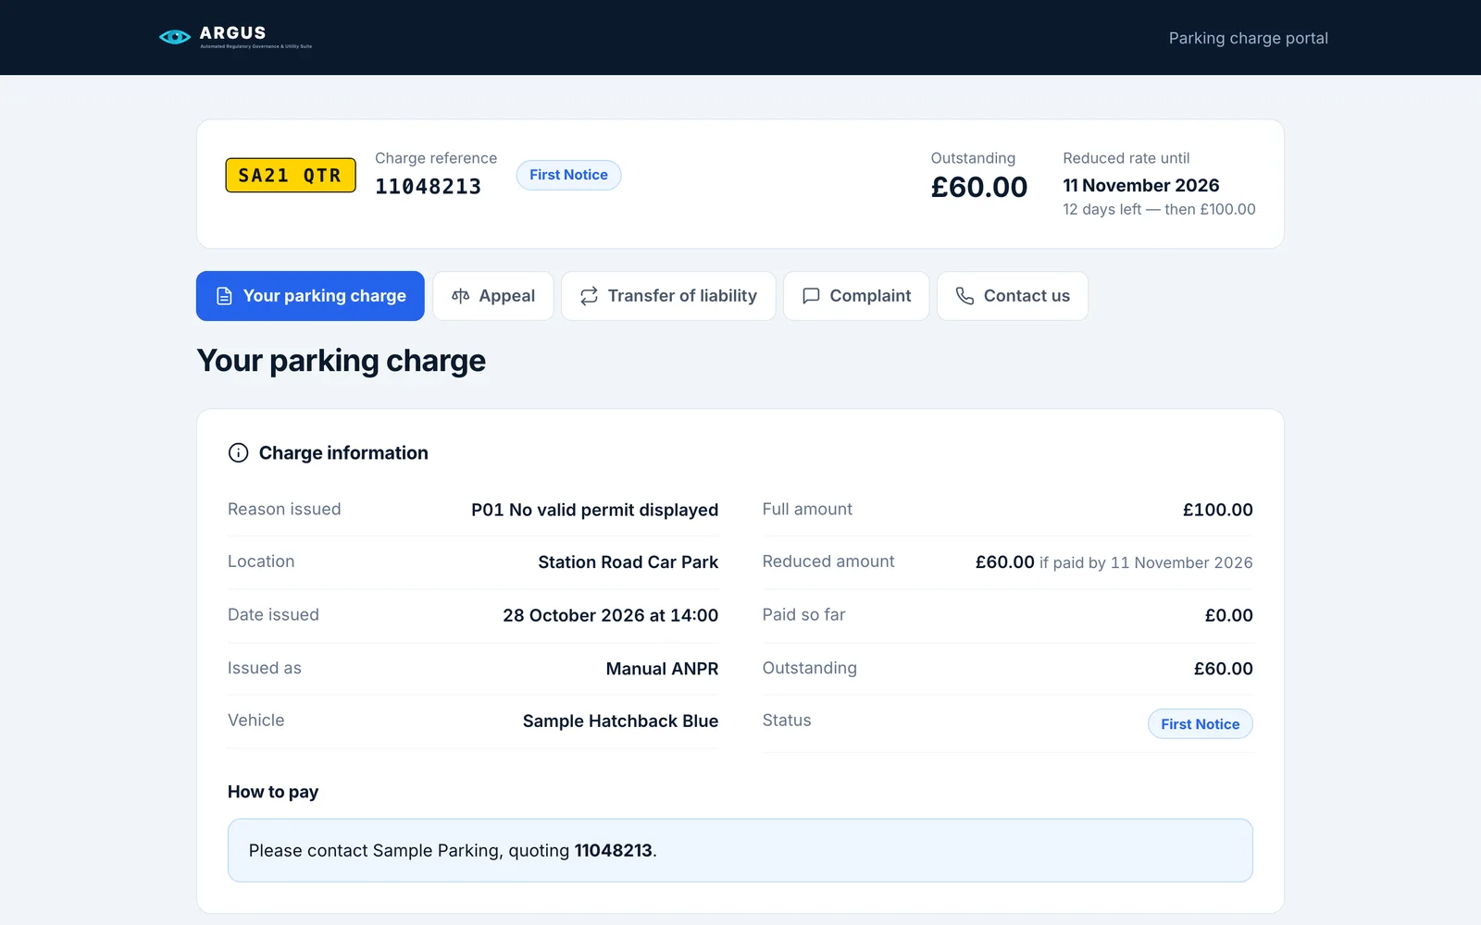Click the £60.00 value in Outstanding table row
Screen dimensions: 1481x925
point(1223,669)
